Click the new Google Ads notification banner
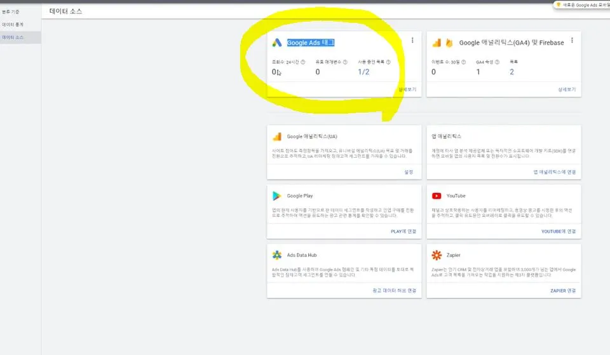Screen dimensions: 610x355 tap(582, 5)
